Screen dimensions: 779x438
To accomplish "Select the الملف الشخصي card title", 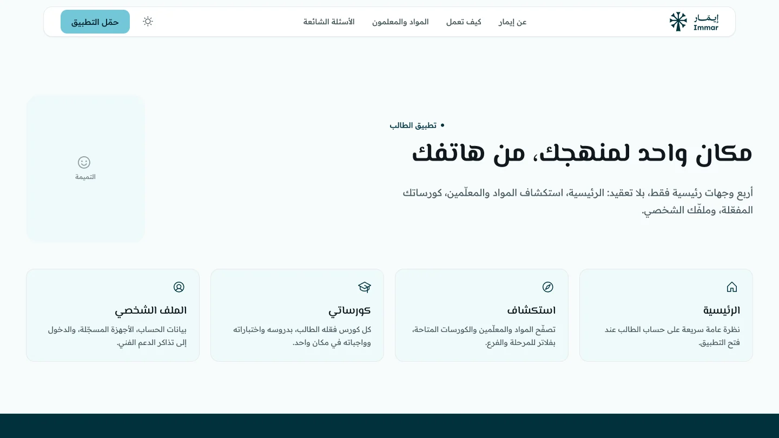I will click(150, 311).
